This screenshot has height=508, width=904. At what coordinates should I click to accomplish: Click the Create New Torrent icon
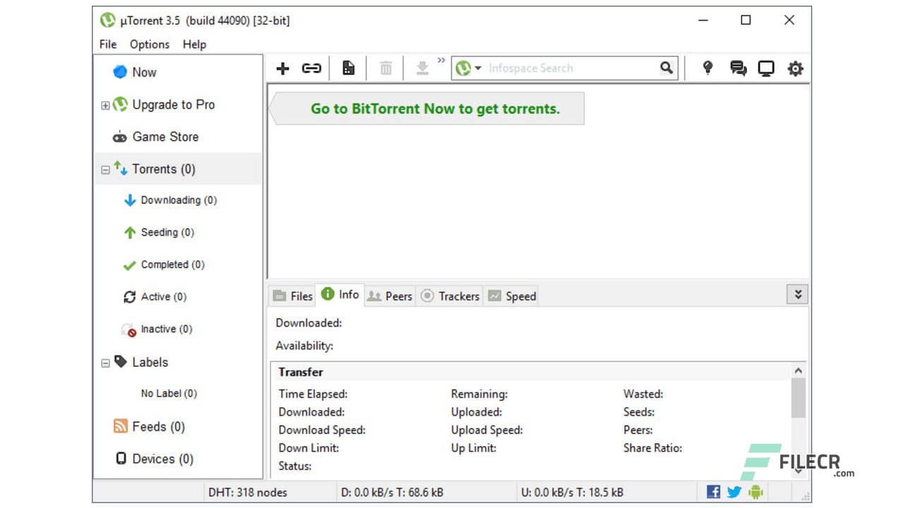348,68
